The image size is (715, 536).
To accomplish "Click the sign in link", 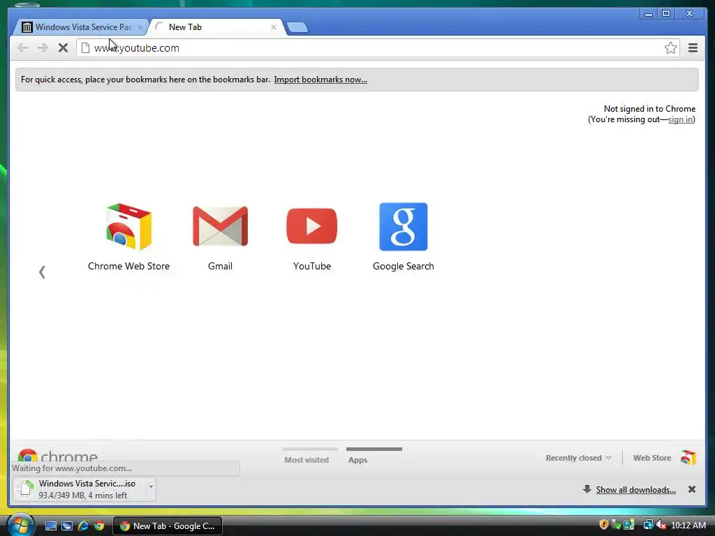I will pos(680,119).
